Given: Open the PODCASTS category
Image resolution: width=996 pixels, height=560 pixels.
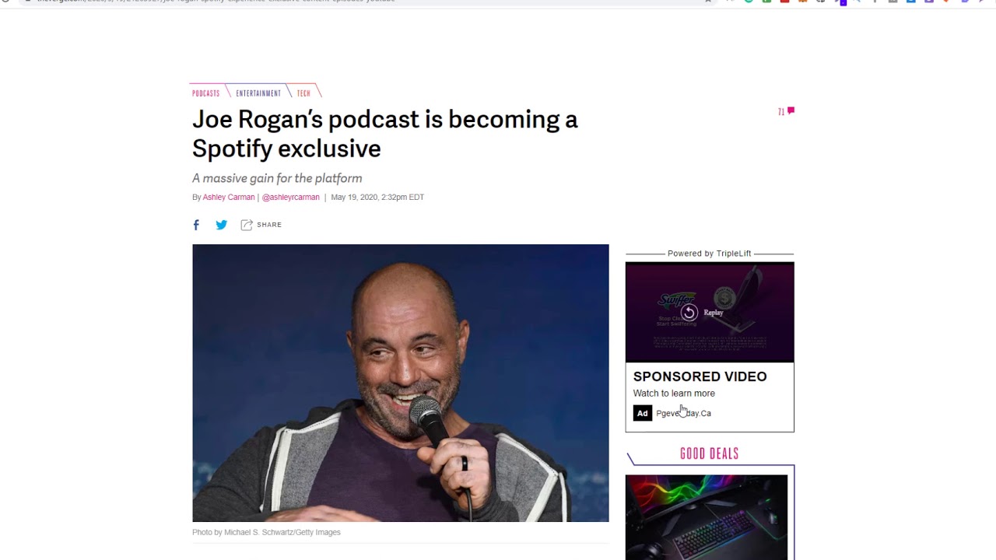Looking at the screenshot, I should [206, 93].
